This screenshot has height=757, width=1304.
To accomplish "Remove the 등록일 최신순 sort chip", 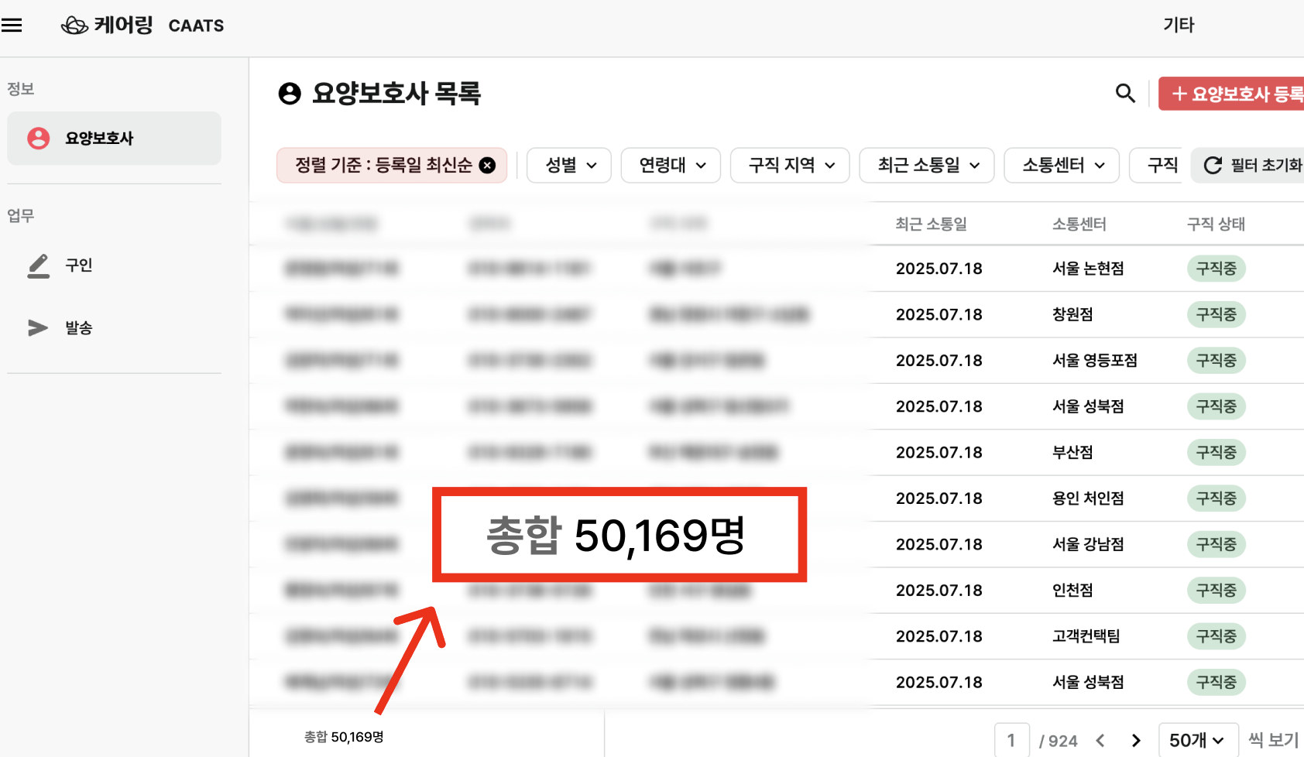I will [487, 165].
